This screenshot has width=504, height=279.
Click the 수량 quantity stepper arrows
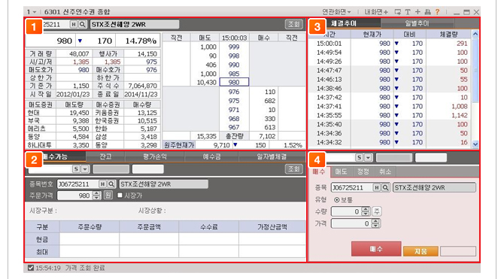coord(366,211)
